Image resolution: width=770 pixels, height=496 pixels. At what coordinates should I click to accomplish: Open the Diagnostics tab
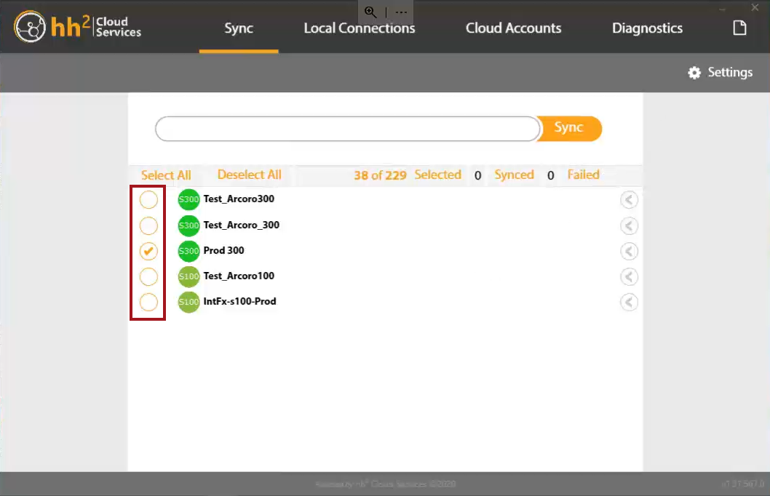pos(647,28)
